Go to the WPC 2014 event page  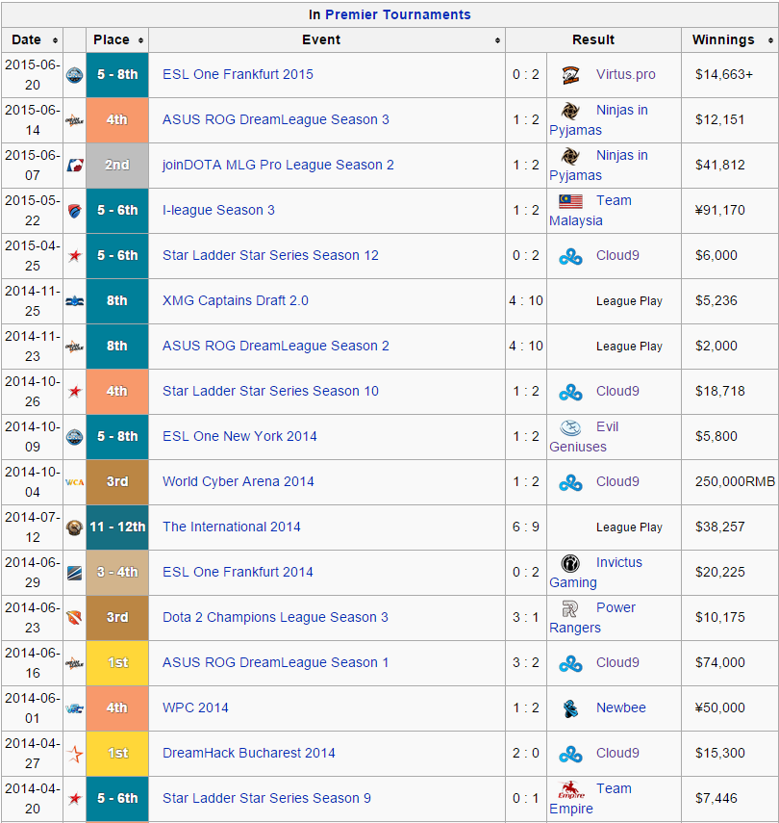(195, 707)
